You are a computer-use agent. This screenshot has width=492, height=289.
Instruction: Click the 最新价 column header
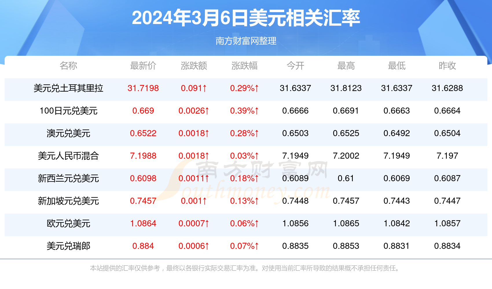143,66
